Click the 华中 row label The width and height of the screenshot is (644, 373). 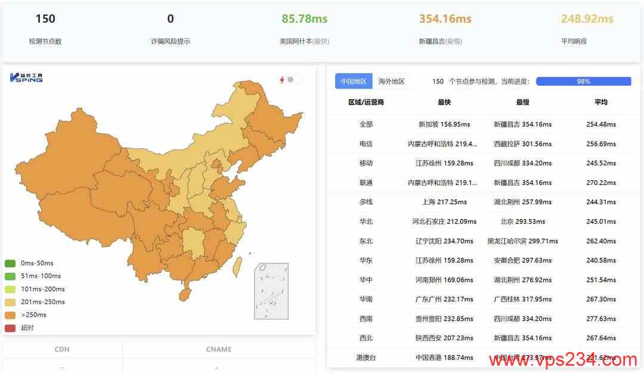point(366,280)
